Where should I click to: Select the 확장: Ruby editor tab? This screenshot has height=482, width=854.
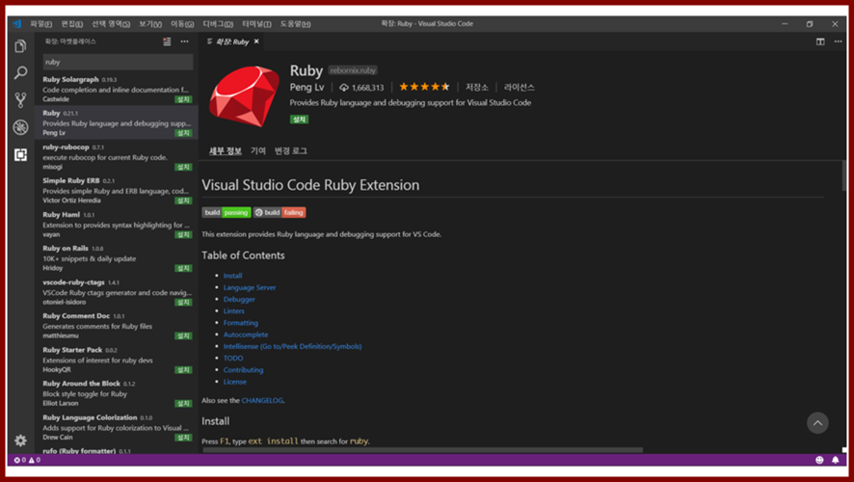(232, 41)
